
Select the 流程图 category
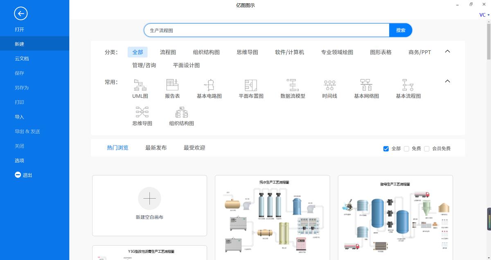click(168, 52)
